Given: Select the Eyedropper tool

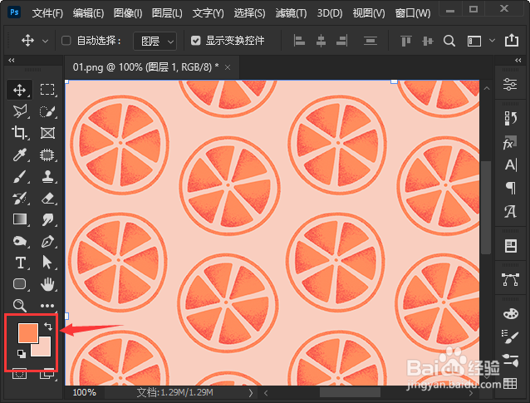Looking at the screenshot, I should click(x=19, y=155).
